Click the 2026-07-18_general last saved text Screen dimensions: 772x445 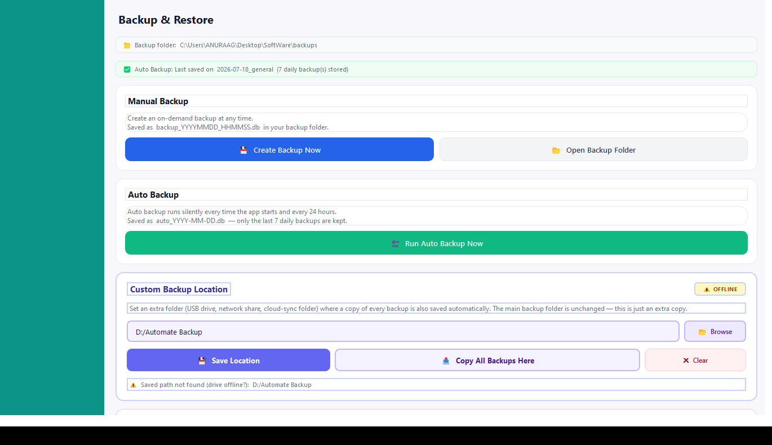pyautogui.click(x=245, y=69)
